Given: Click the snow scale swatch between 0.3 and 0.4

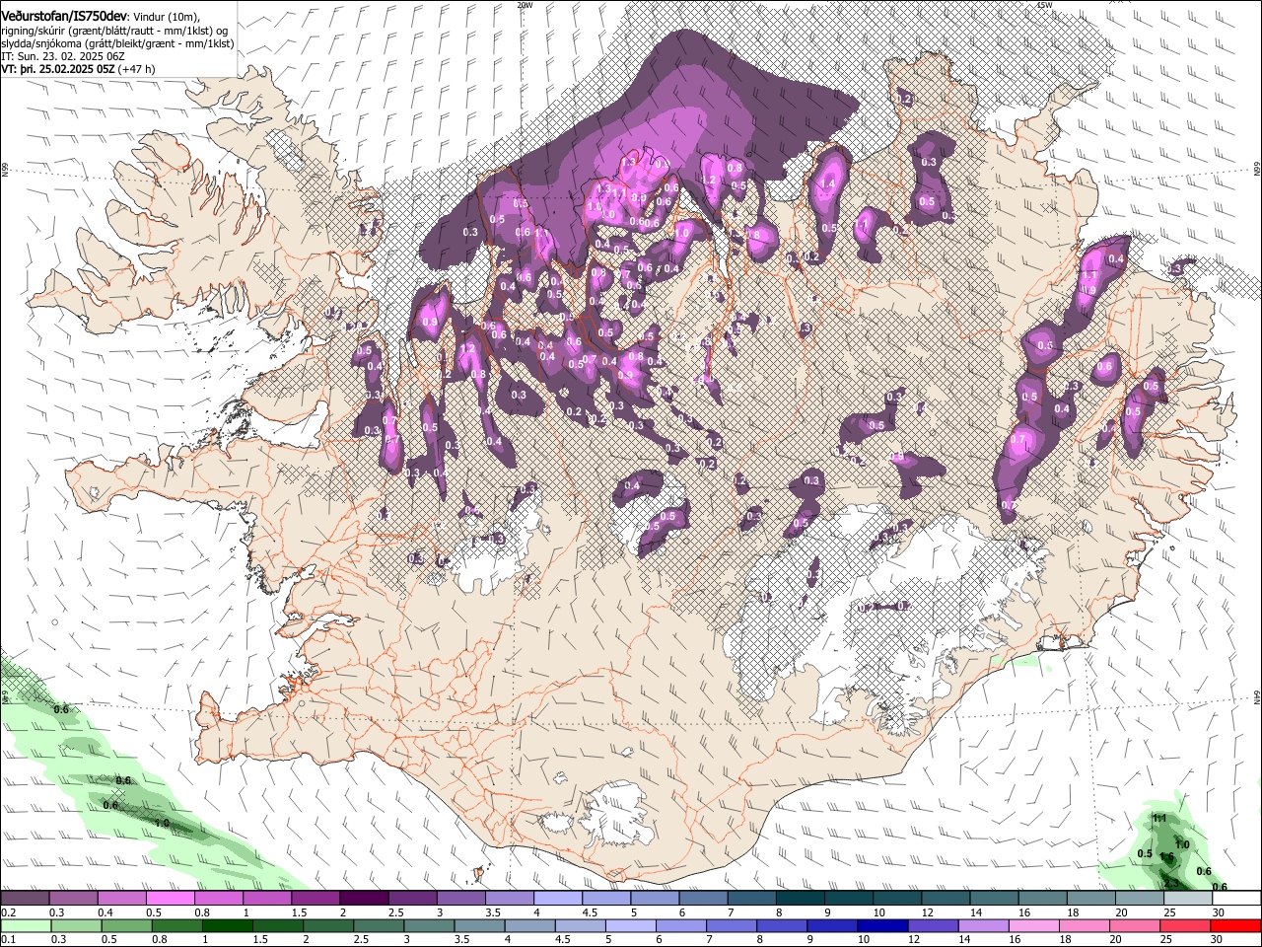Looking at the screenshot, I should tap(73, 899).
